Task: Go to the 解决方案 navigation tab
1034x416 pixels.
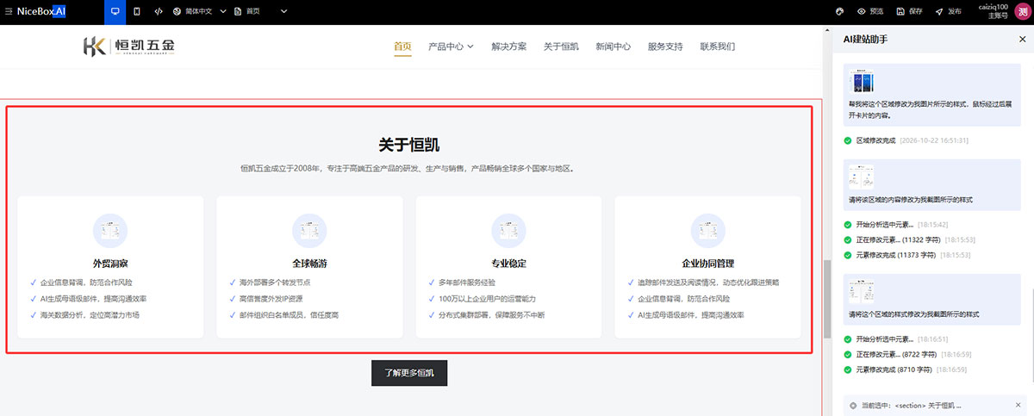Action: tap(508, 47)
